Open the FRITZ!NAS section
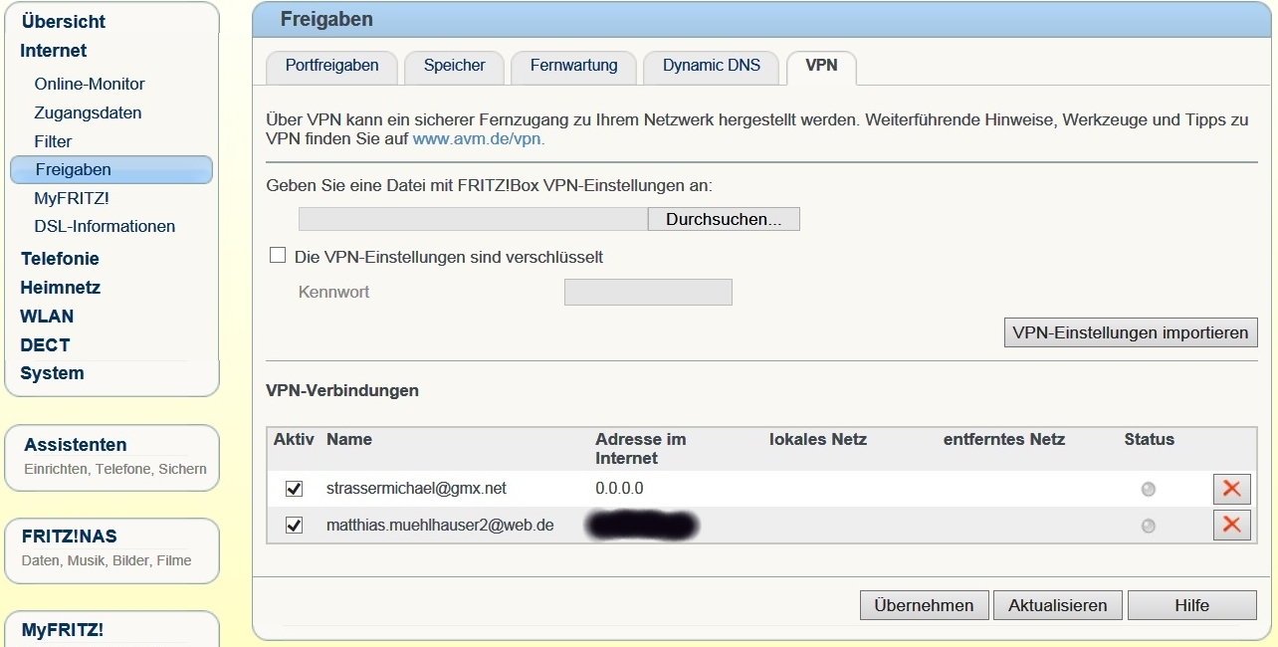1278x647 pixels. point(70,537)
